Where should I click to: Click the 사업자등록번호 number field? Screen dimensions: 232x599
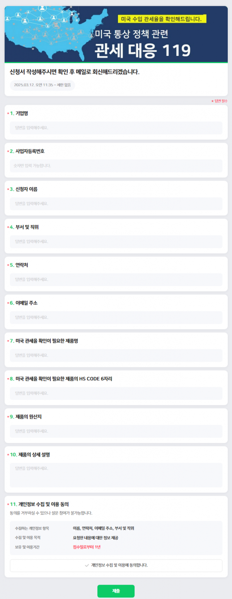point(116,166)
